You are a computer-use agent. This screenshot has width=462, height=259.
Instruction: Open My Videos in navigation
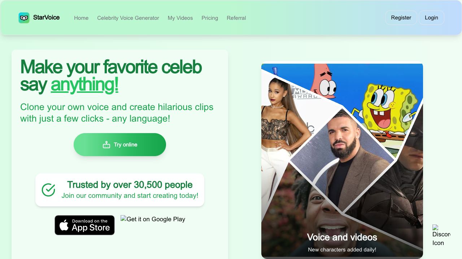tap(180, 18)
